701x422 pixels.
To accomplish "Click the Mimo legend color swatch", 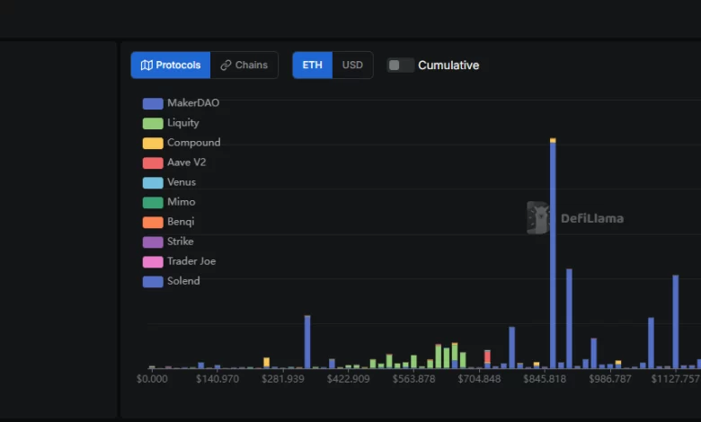I will (x=153, y=202).
